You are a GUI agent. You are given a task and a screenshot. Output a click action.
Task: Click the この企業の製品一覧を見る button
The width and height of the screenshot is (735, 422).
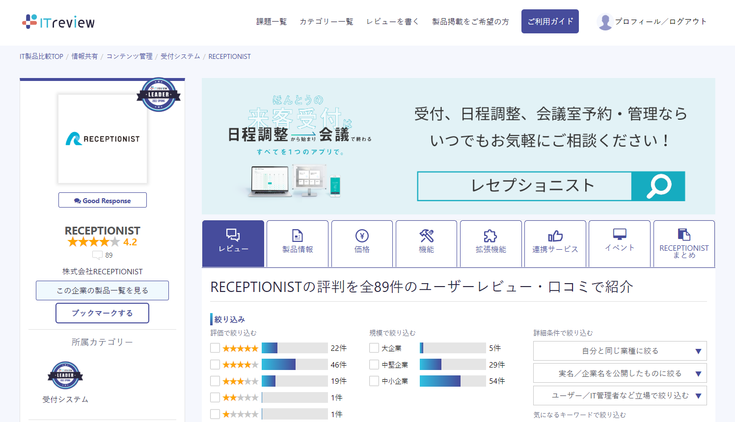point(102,290)
